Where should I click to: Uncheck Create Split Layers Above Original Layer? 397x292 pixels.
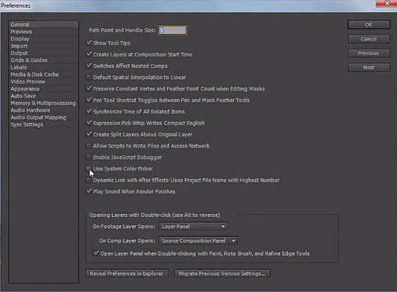tap(89, 134)
